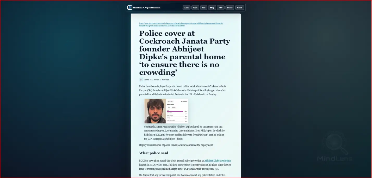372x178 pixels.
Task: Click the "MindLens 4 / speedtest.com" title text
Action: pyautogui.click(x=147, y=8)
